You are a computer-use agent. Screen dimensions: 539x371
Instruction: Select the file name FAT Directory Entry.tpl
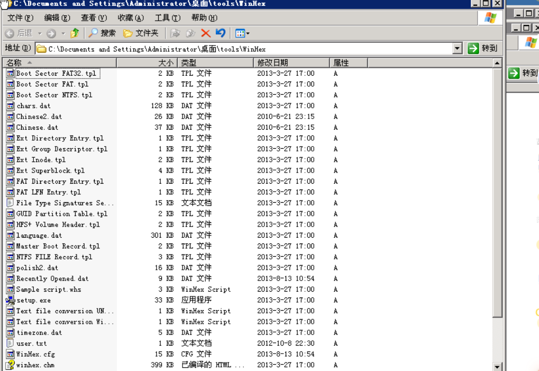tap(60, 181)
